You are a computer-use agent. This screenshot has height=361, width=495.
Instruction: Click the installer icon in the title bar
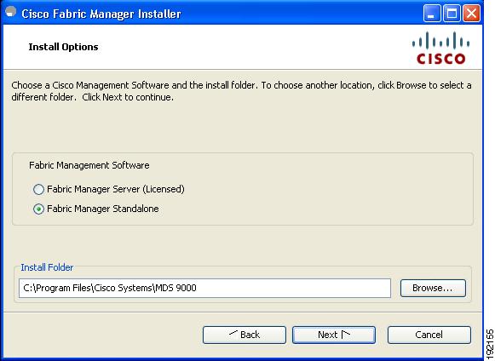click(x=11, y=12)
